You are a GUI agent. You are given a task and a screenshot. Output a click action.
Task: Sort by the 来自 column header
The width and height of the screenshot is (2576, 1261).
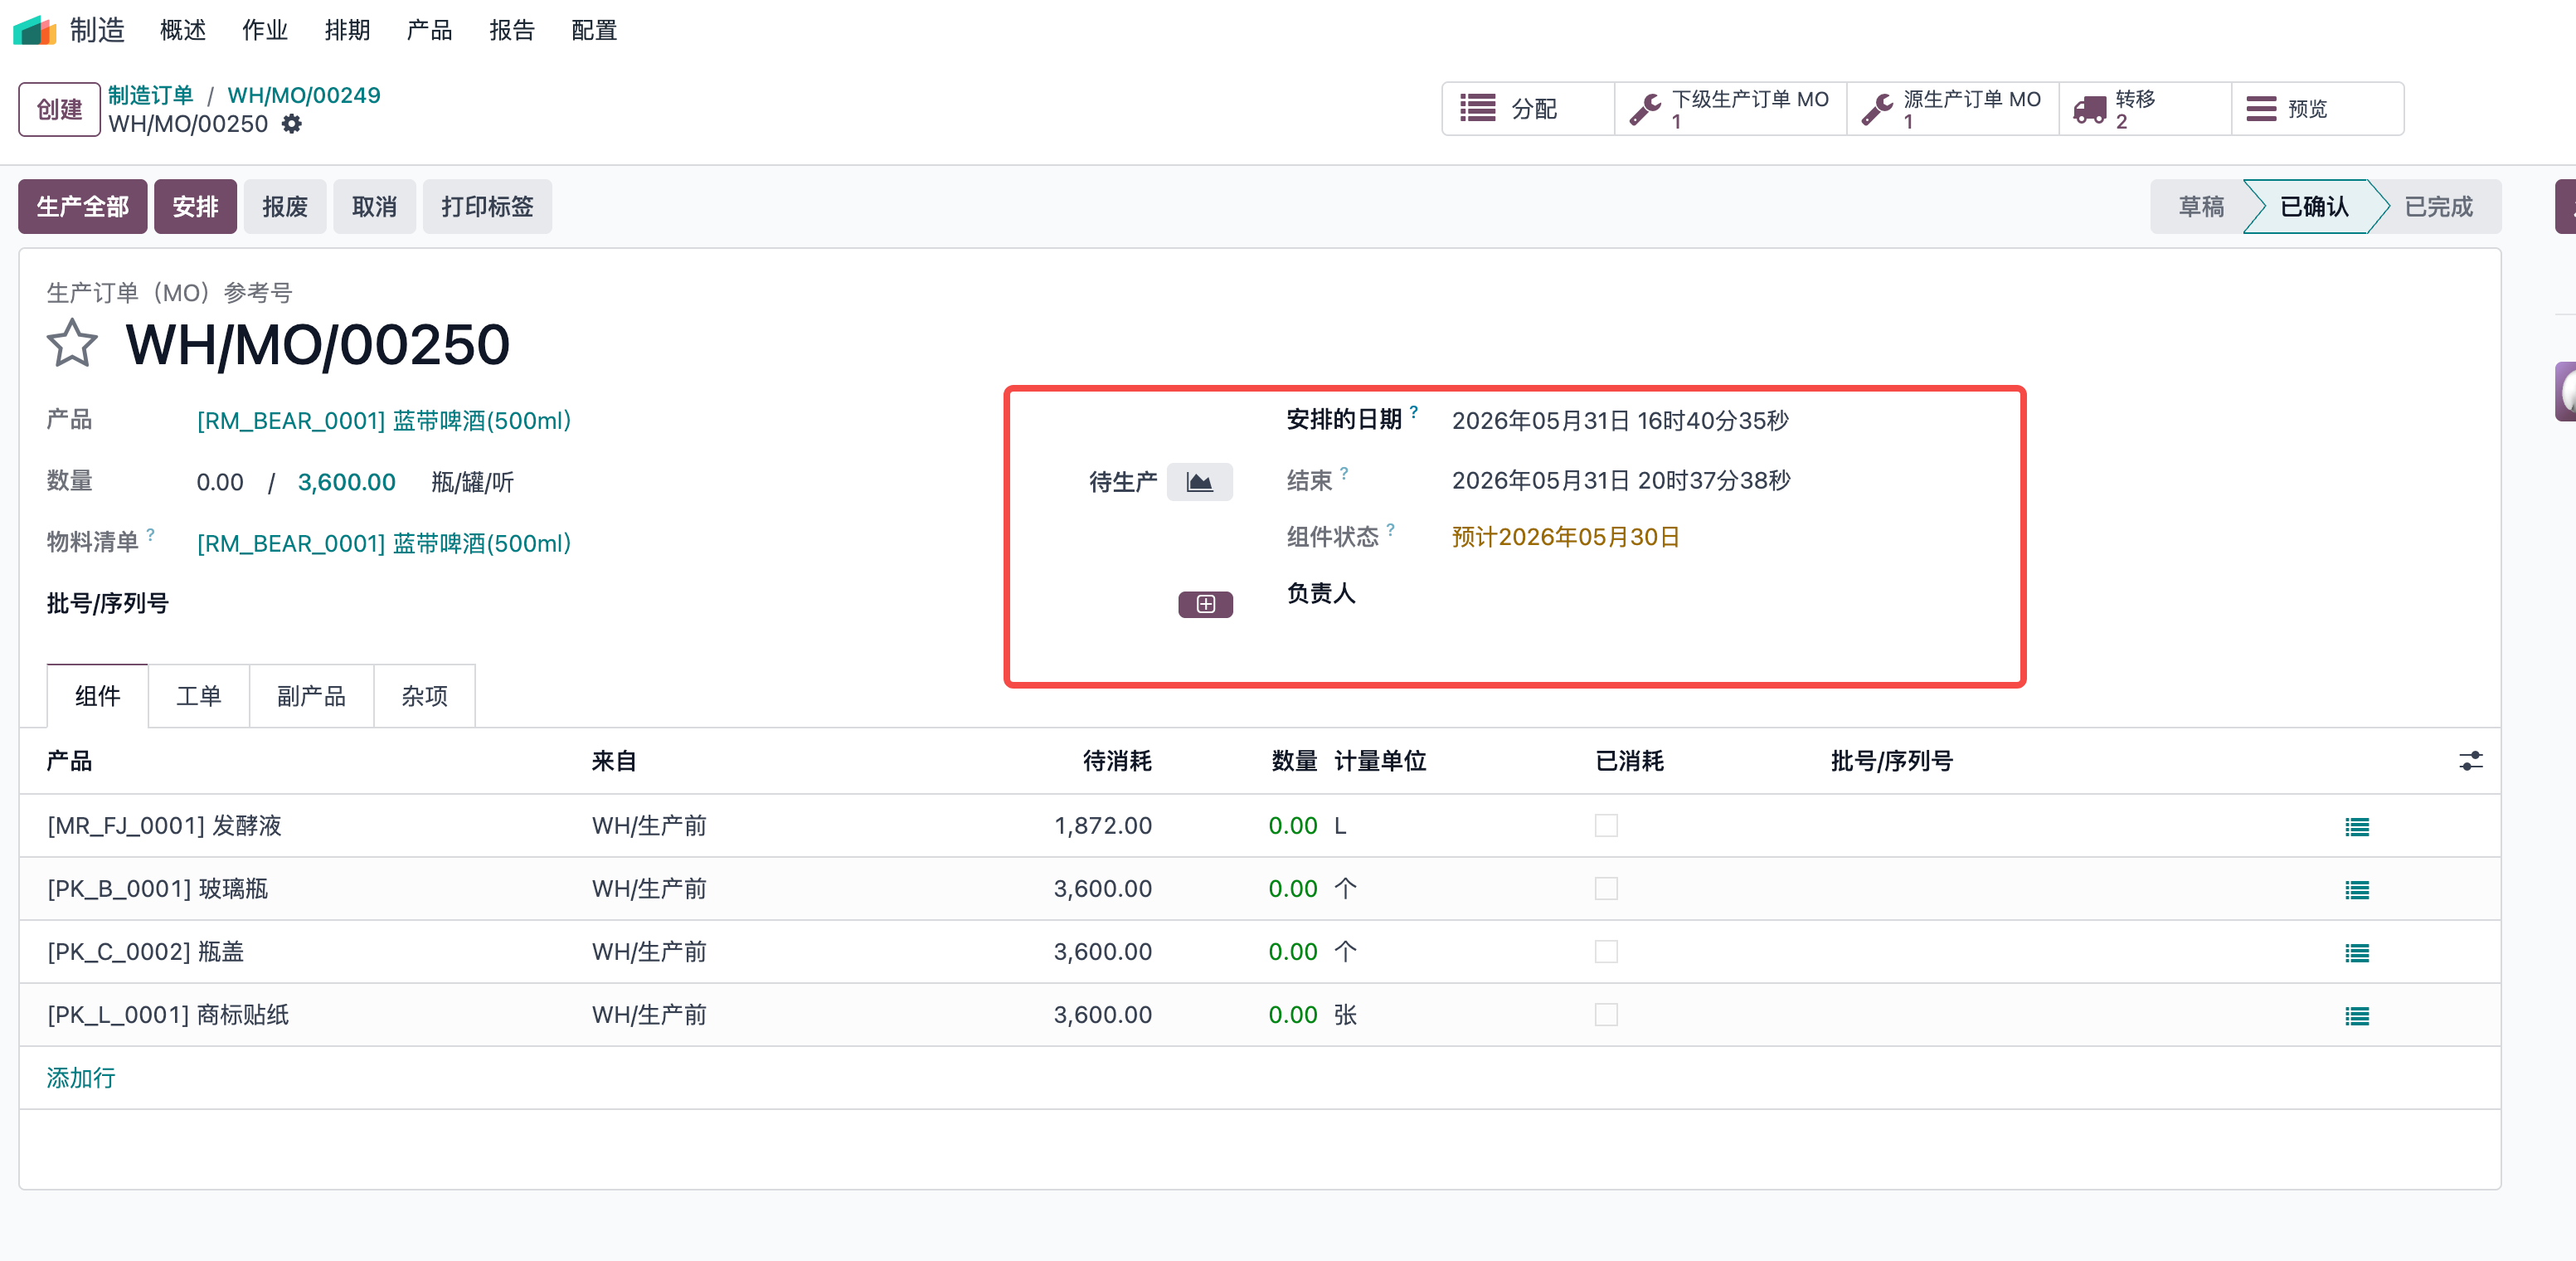[x=614, y=761]
